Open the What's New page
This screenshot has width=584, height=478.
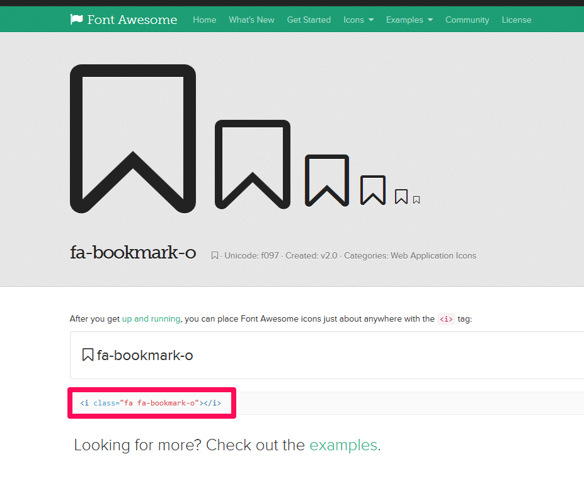point(251,20)
